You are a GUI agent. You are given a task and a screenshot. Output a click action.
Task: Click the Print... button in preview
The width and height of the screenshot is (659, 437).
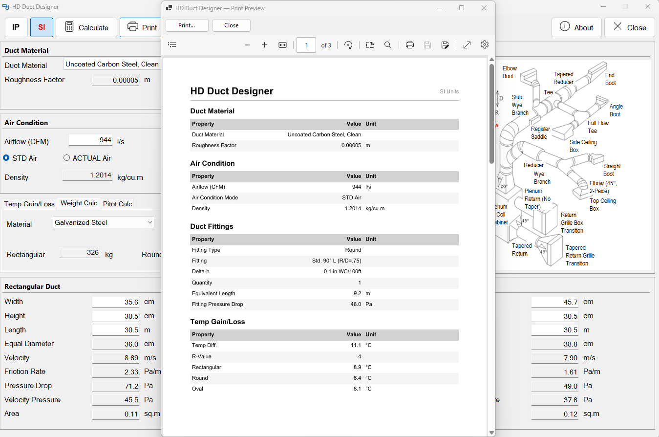(187, 25)
